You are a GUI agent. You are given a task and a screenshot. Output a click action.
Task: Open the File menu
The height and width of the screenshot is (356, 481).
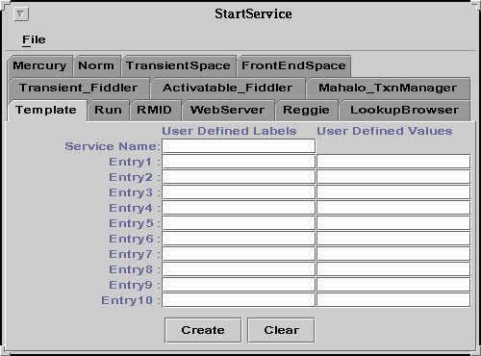tap(34, 39)
